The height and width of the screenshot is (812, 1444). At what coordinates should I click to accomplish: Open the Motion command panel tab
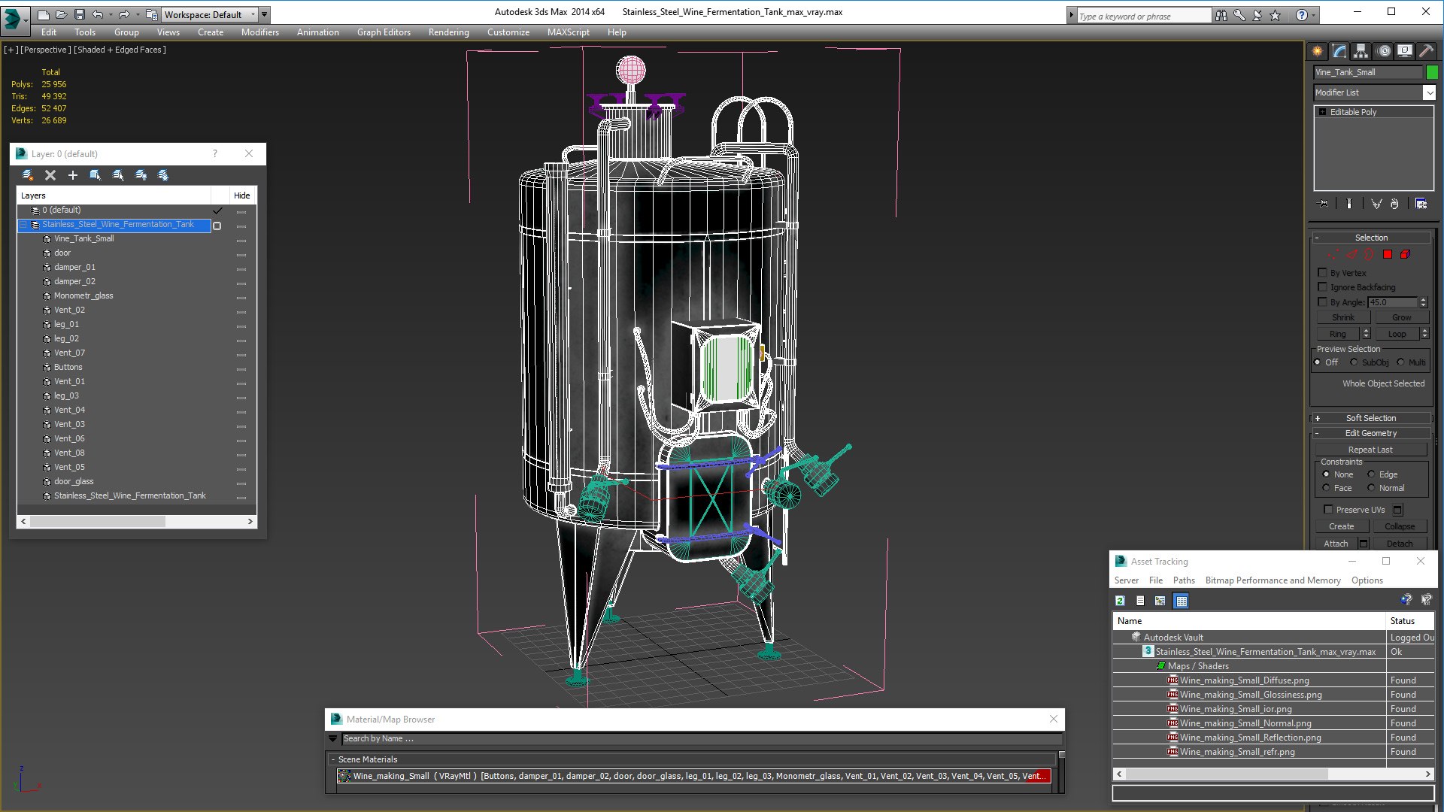point(1384,51)
